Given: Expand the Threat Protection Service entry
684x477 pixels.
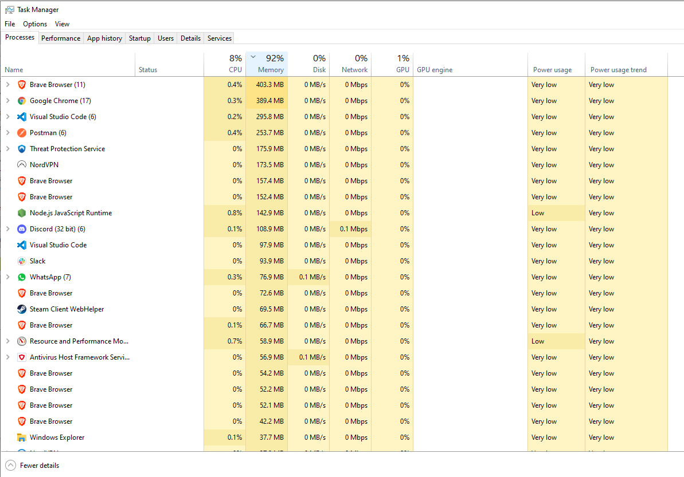Looking at the screenshot, I should click(x=8, y=149).
